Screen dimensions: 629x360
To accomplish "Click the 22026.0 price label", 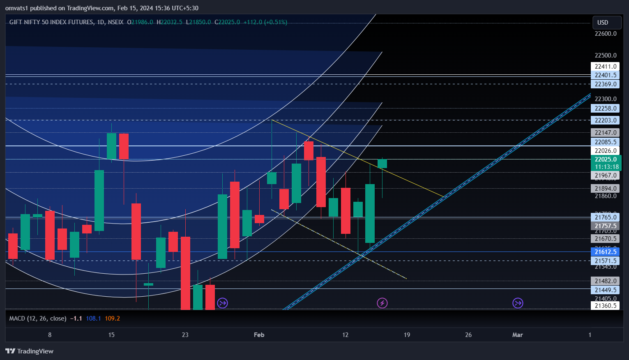I will pyautogui.click(x=605, y=151).
